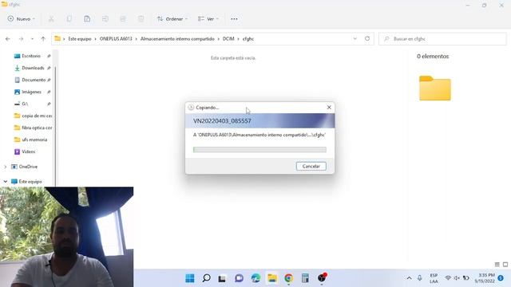The image size is (511, 287).
Task: Click the ESP LAA language indicator
Action: [x=434, y=278]
